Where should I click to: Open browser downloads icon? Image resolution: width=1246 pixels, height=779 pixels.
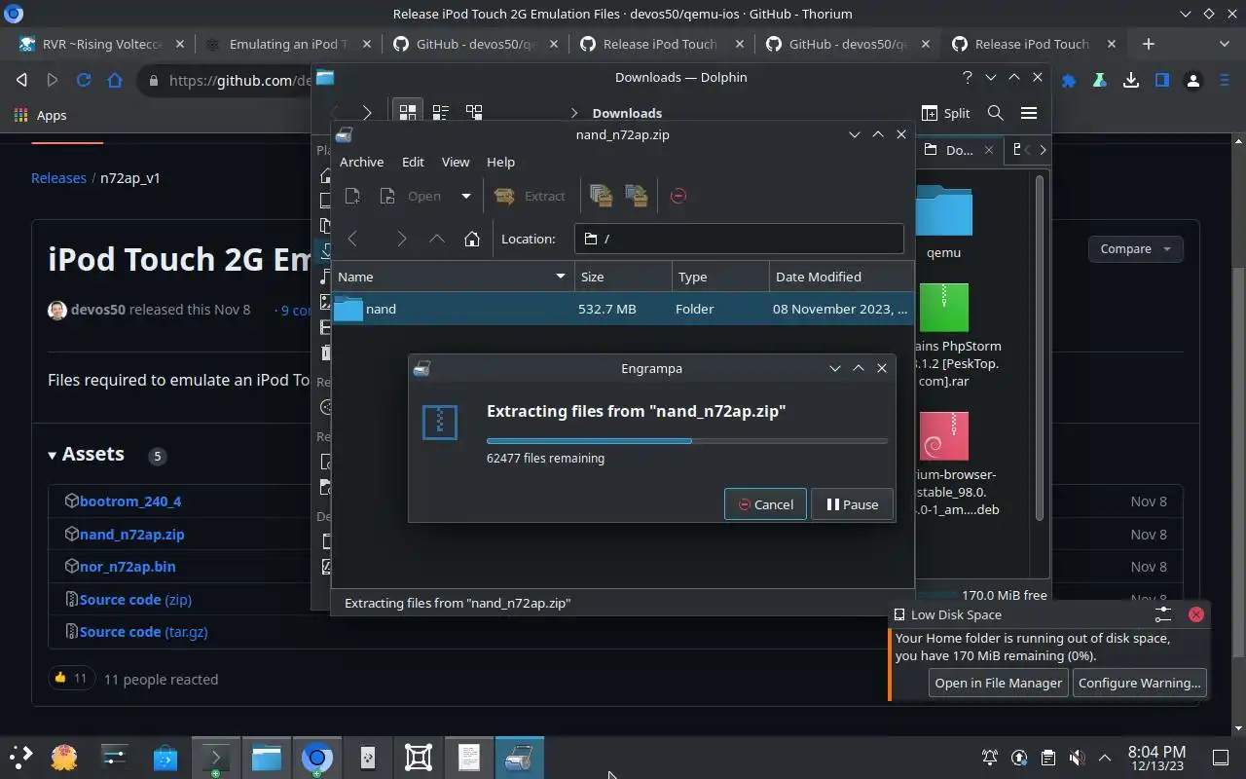click(x=1131, y=81)
